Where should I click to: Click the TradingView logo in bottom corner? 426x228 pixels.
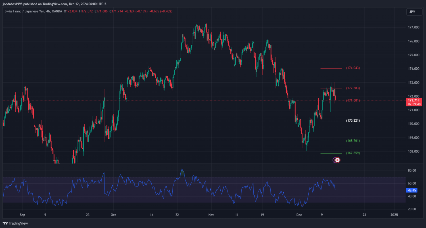click(15, 223)
